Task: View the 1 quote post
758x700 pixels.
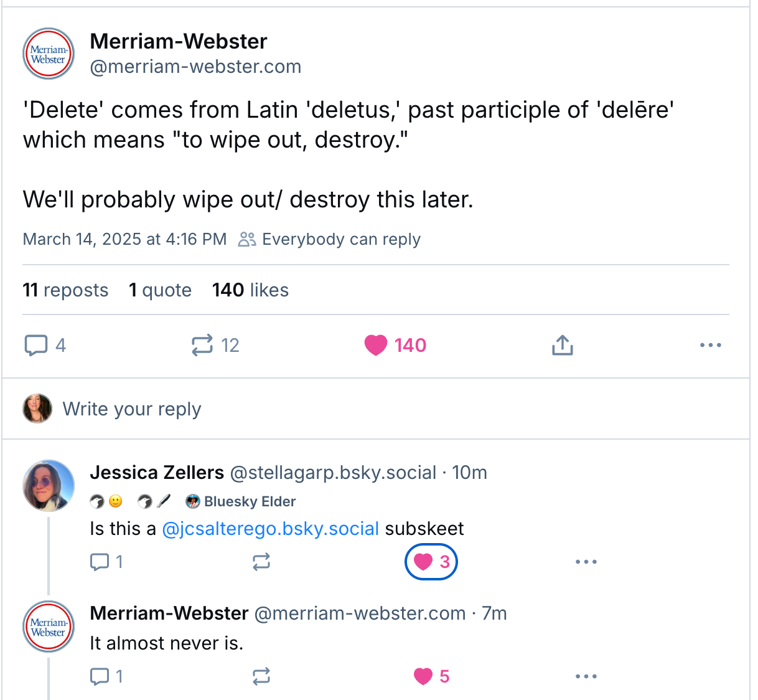Action: tap(160, 290)
